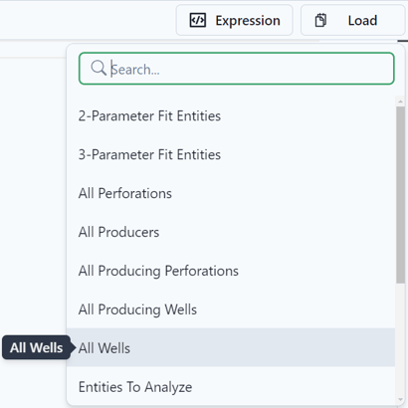Click the Load button text
The image size is (408, 408).
pos(362,21)
